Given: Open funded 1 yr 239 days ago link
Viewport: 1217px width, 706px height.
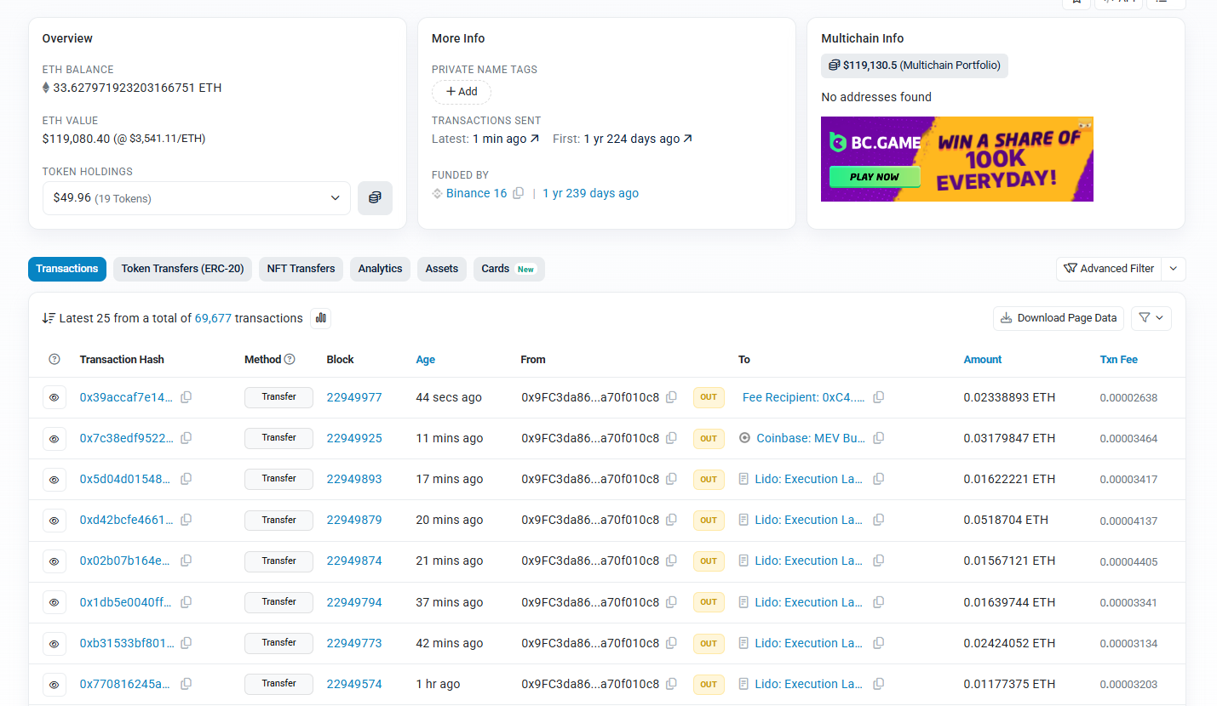Looking at the screenshot, I should click(590, 193).
